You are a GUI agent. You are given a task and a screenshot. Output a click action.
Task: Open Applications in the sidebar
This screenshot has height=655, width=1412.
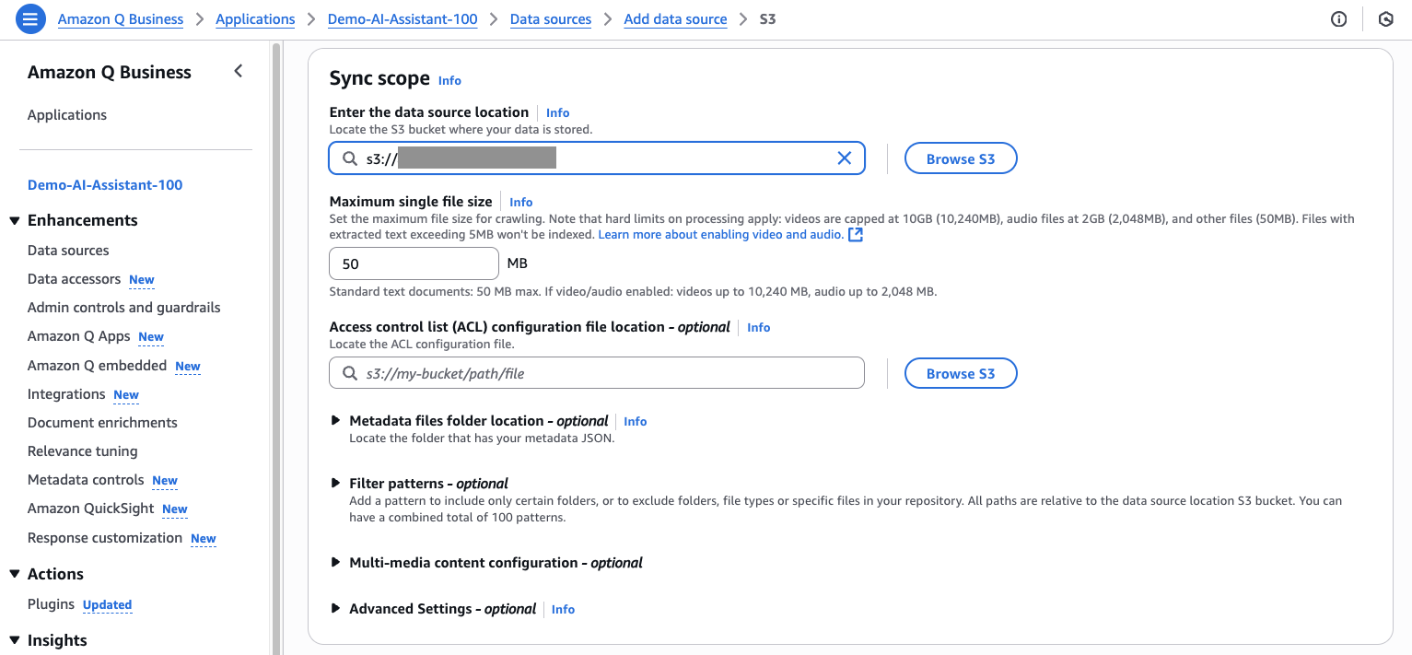[67, 115]
